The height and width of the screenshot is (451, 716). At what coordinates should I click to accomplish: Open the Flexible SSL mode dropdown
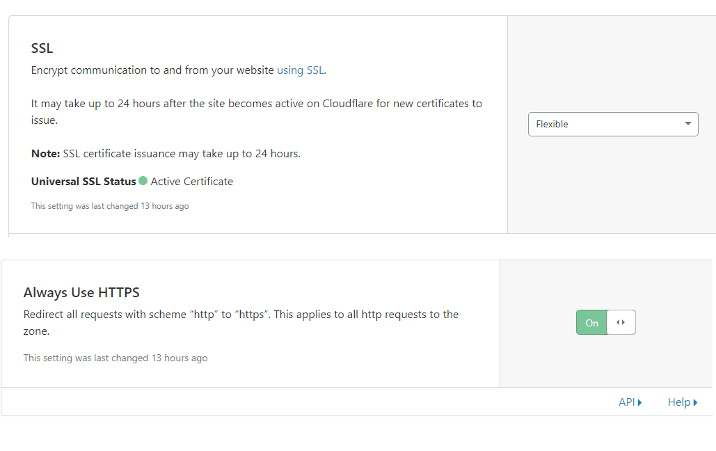612,124
